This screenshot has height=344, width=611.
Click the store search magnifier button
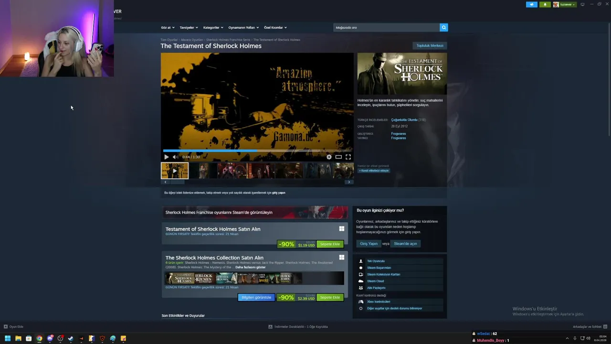pos(443,28)
